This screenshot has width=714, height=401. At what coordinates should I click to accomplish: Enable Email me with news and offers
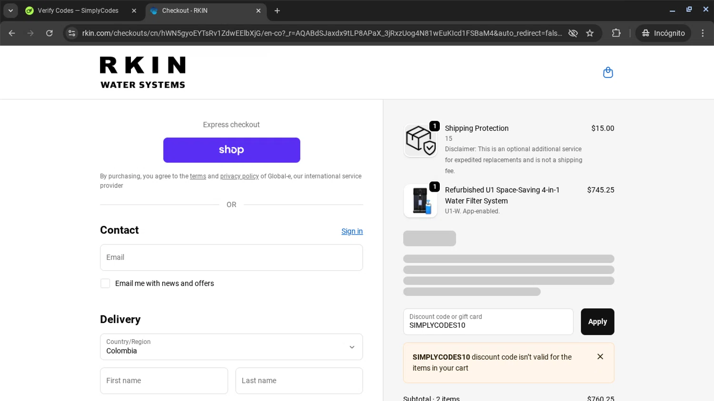tap(105, 284)
